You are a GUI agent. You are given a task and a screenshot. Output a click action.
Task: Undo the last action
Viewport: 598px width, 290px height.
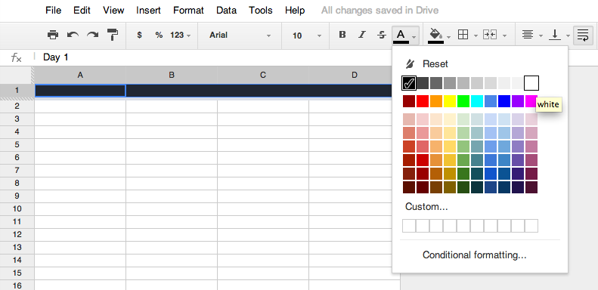[x=73, y=35]
